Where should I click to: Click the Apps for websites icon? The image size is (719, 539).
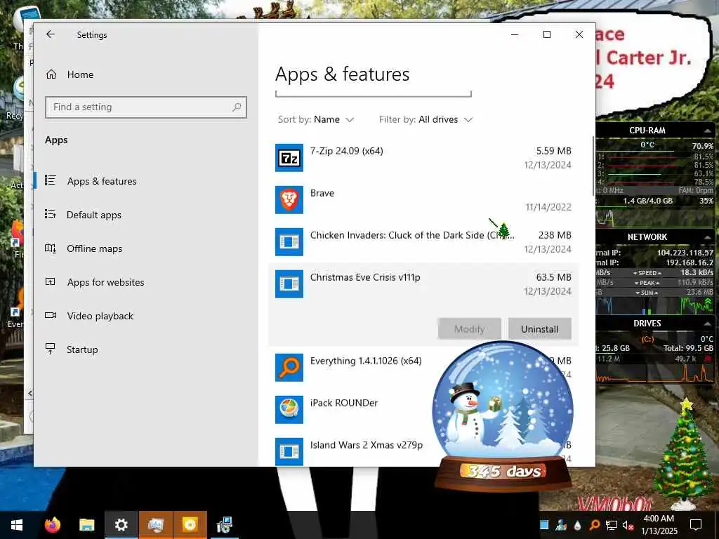(x=51, y=282)
